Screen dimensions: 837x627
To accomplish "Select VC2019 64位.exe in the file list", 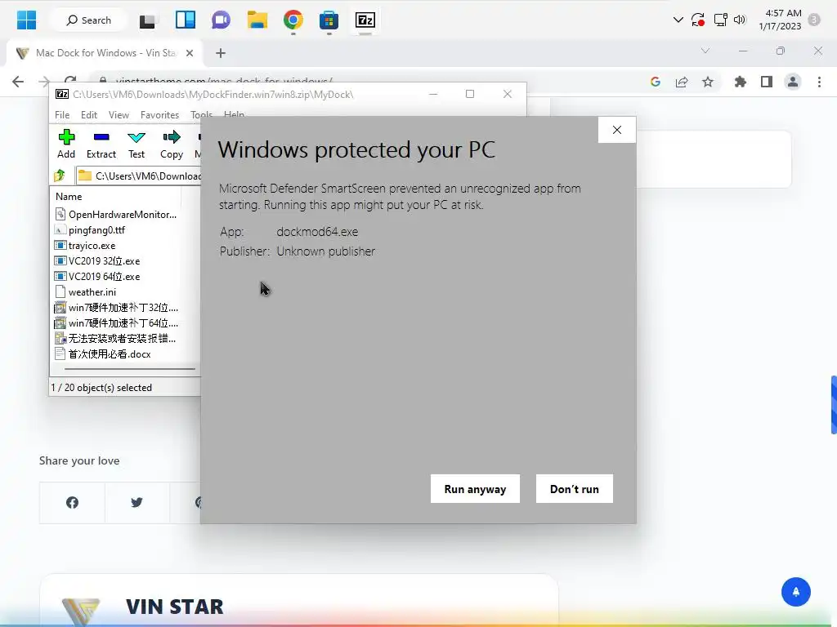I will 98,276.
